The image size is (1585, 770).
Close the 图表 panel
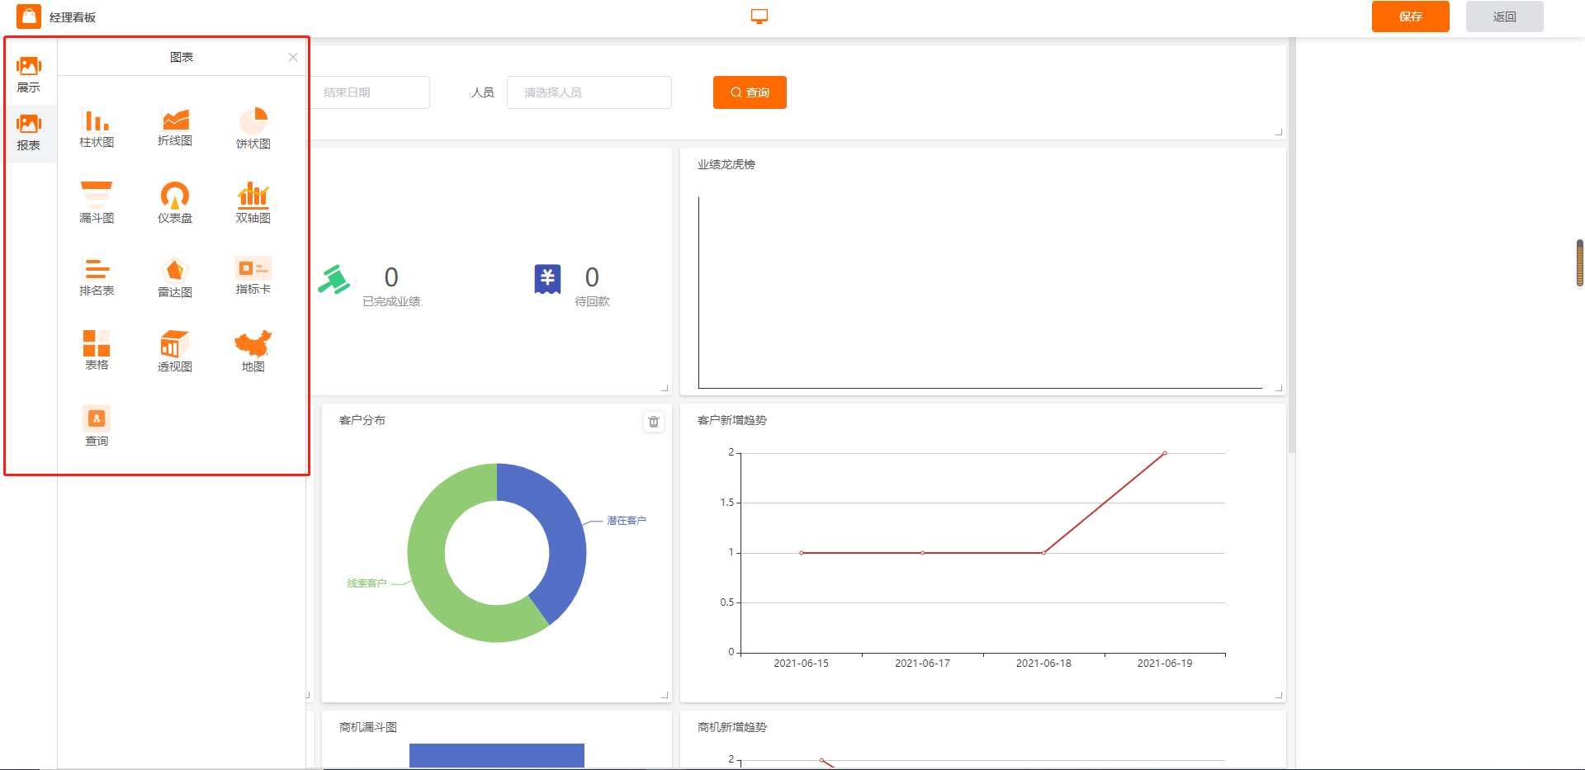(293, 57)
